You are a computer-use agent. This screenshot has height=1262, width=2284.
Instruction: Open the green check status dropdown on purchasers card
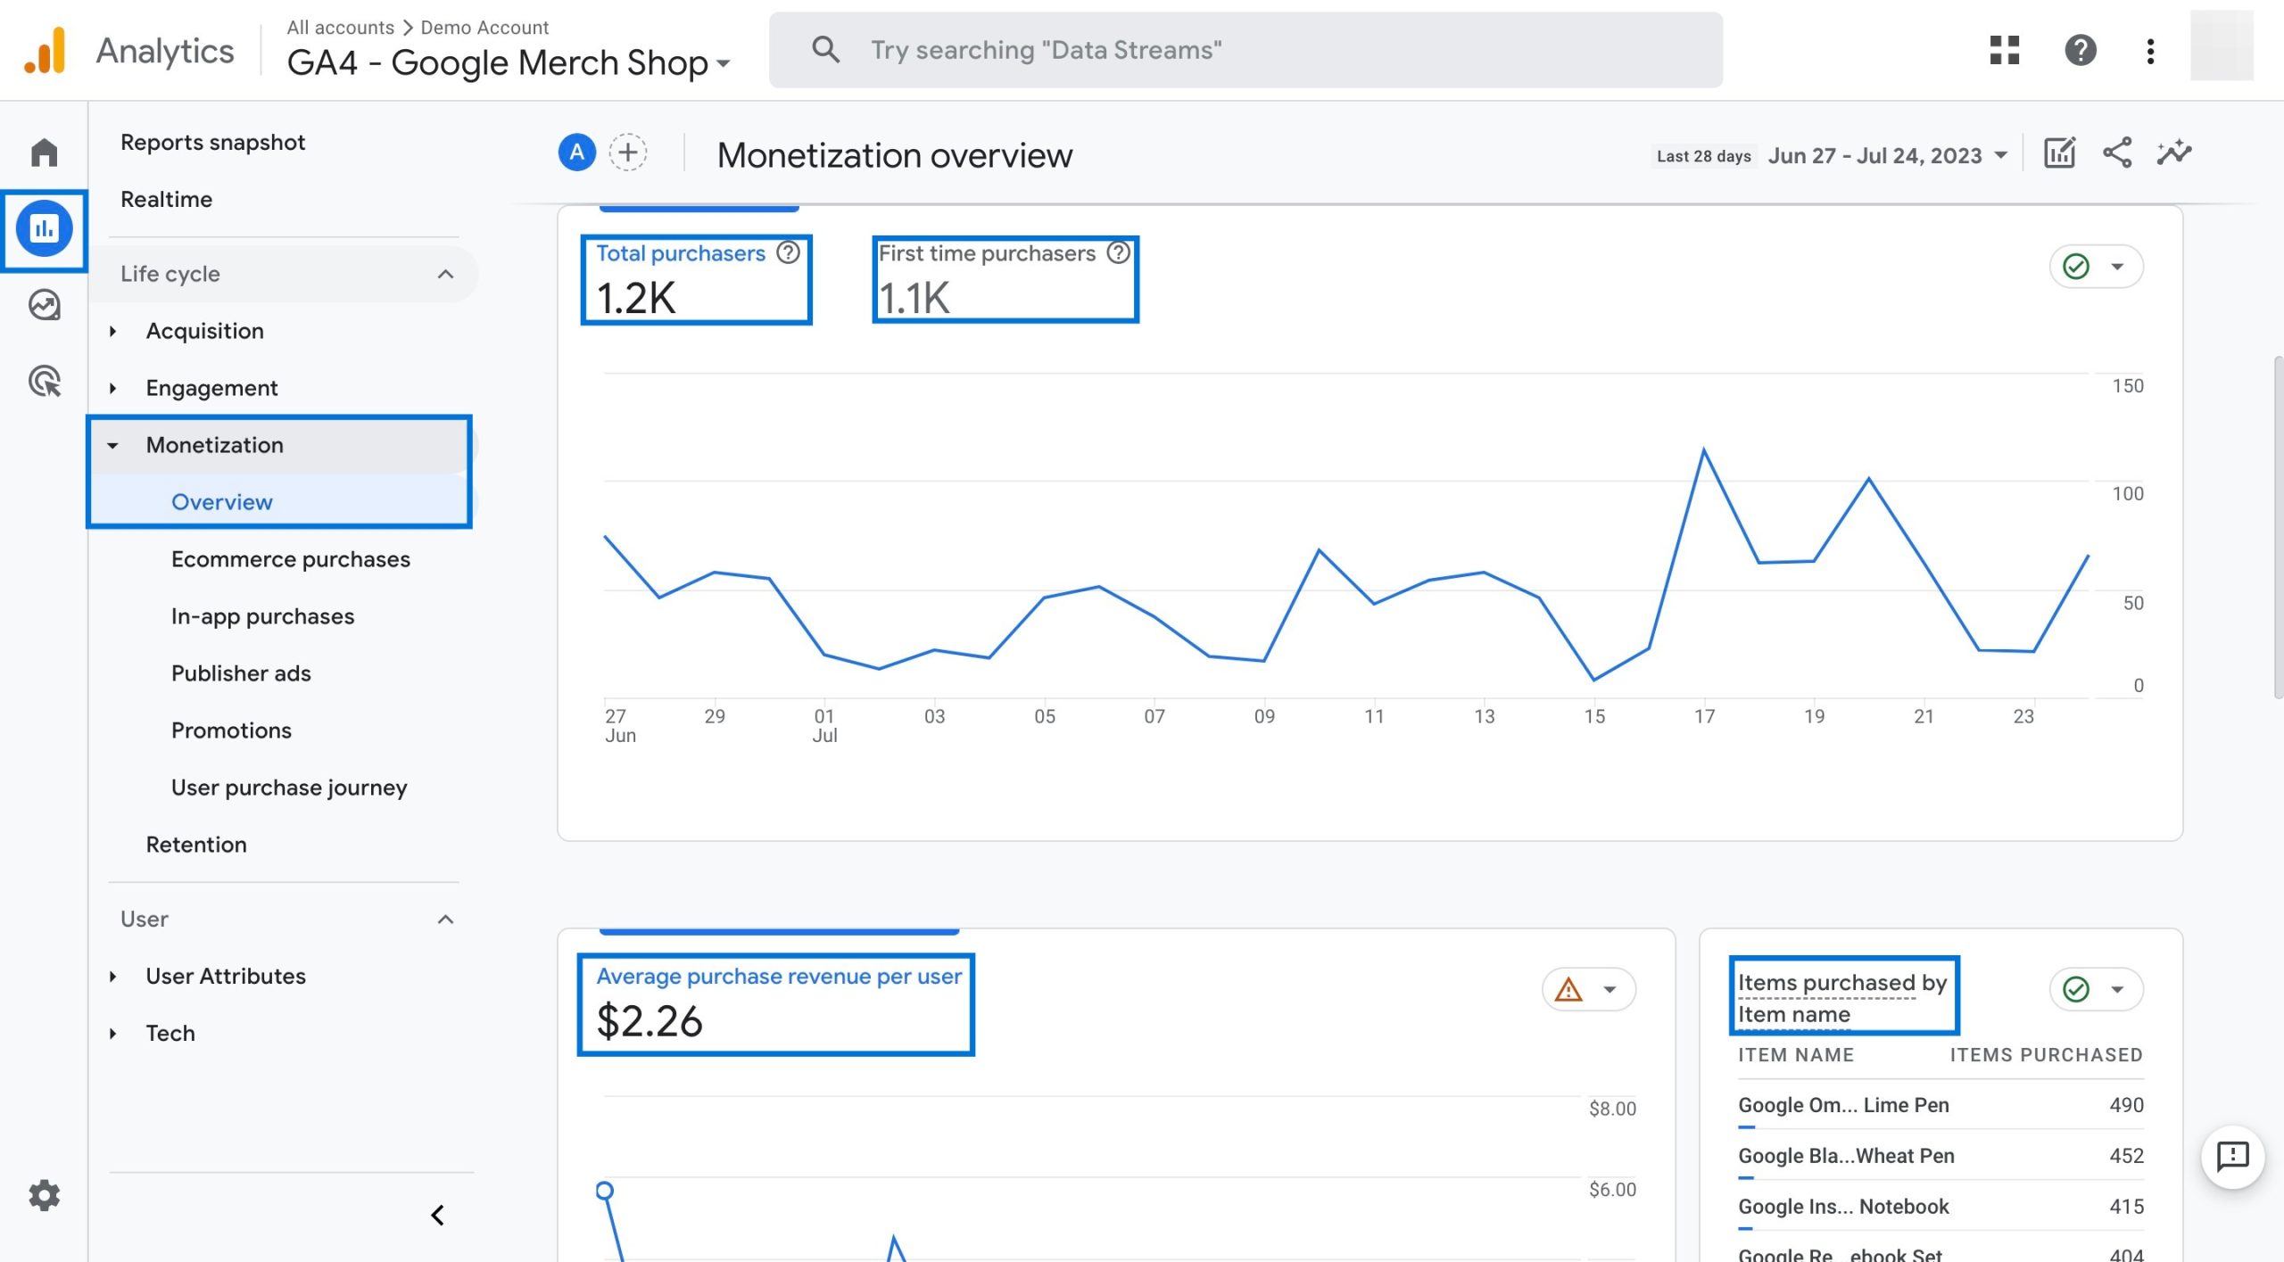[x=2096, y=267]
